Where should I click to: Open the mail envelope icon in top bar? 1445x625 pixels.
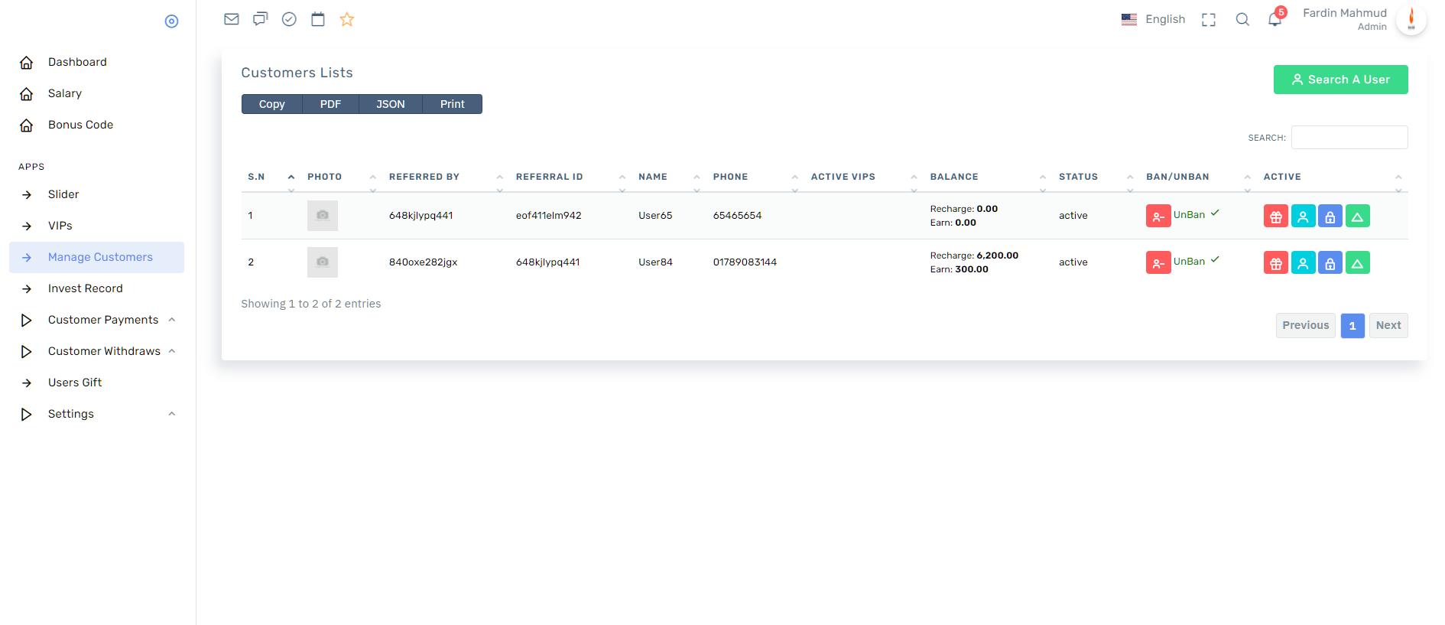coord(232,19)
